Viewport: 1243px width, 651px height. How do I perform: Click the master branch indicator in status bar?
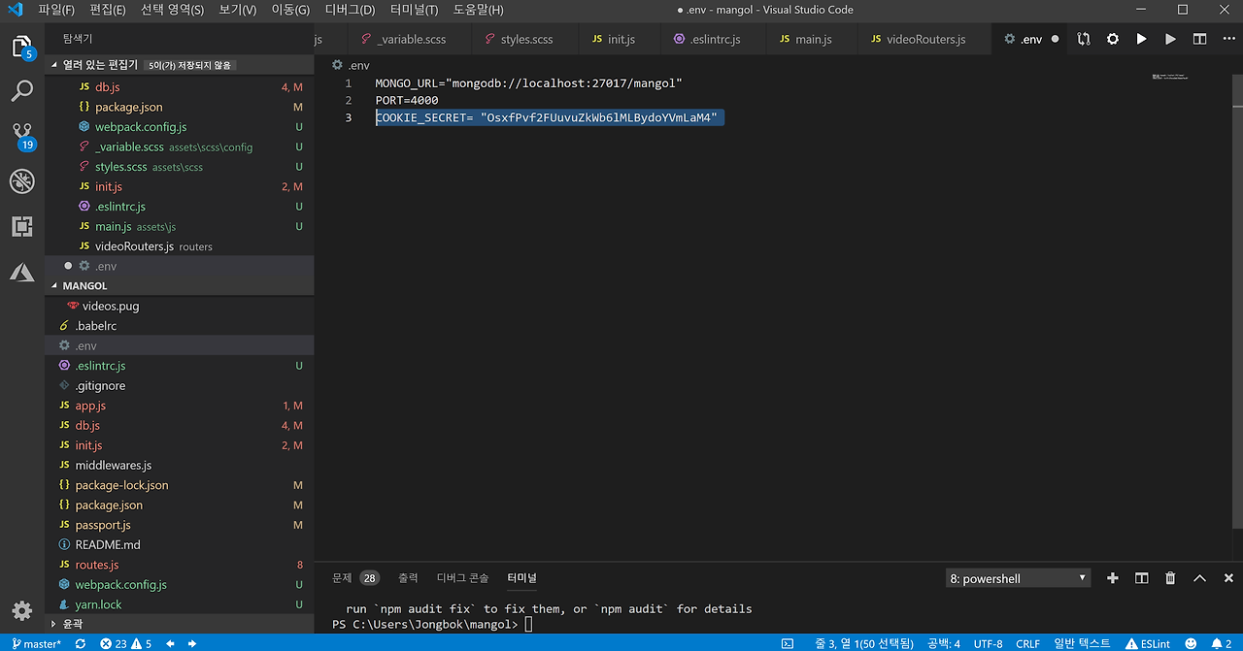click(36, 643)
